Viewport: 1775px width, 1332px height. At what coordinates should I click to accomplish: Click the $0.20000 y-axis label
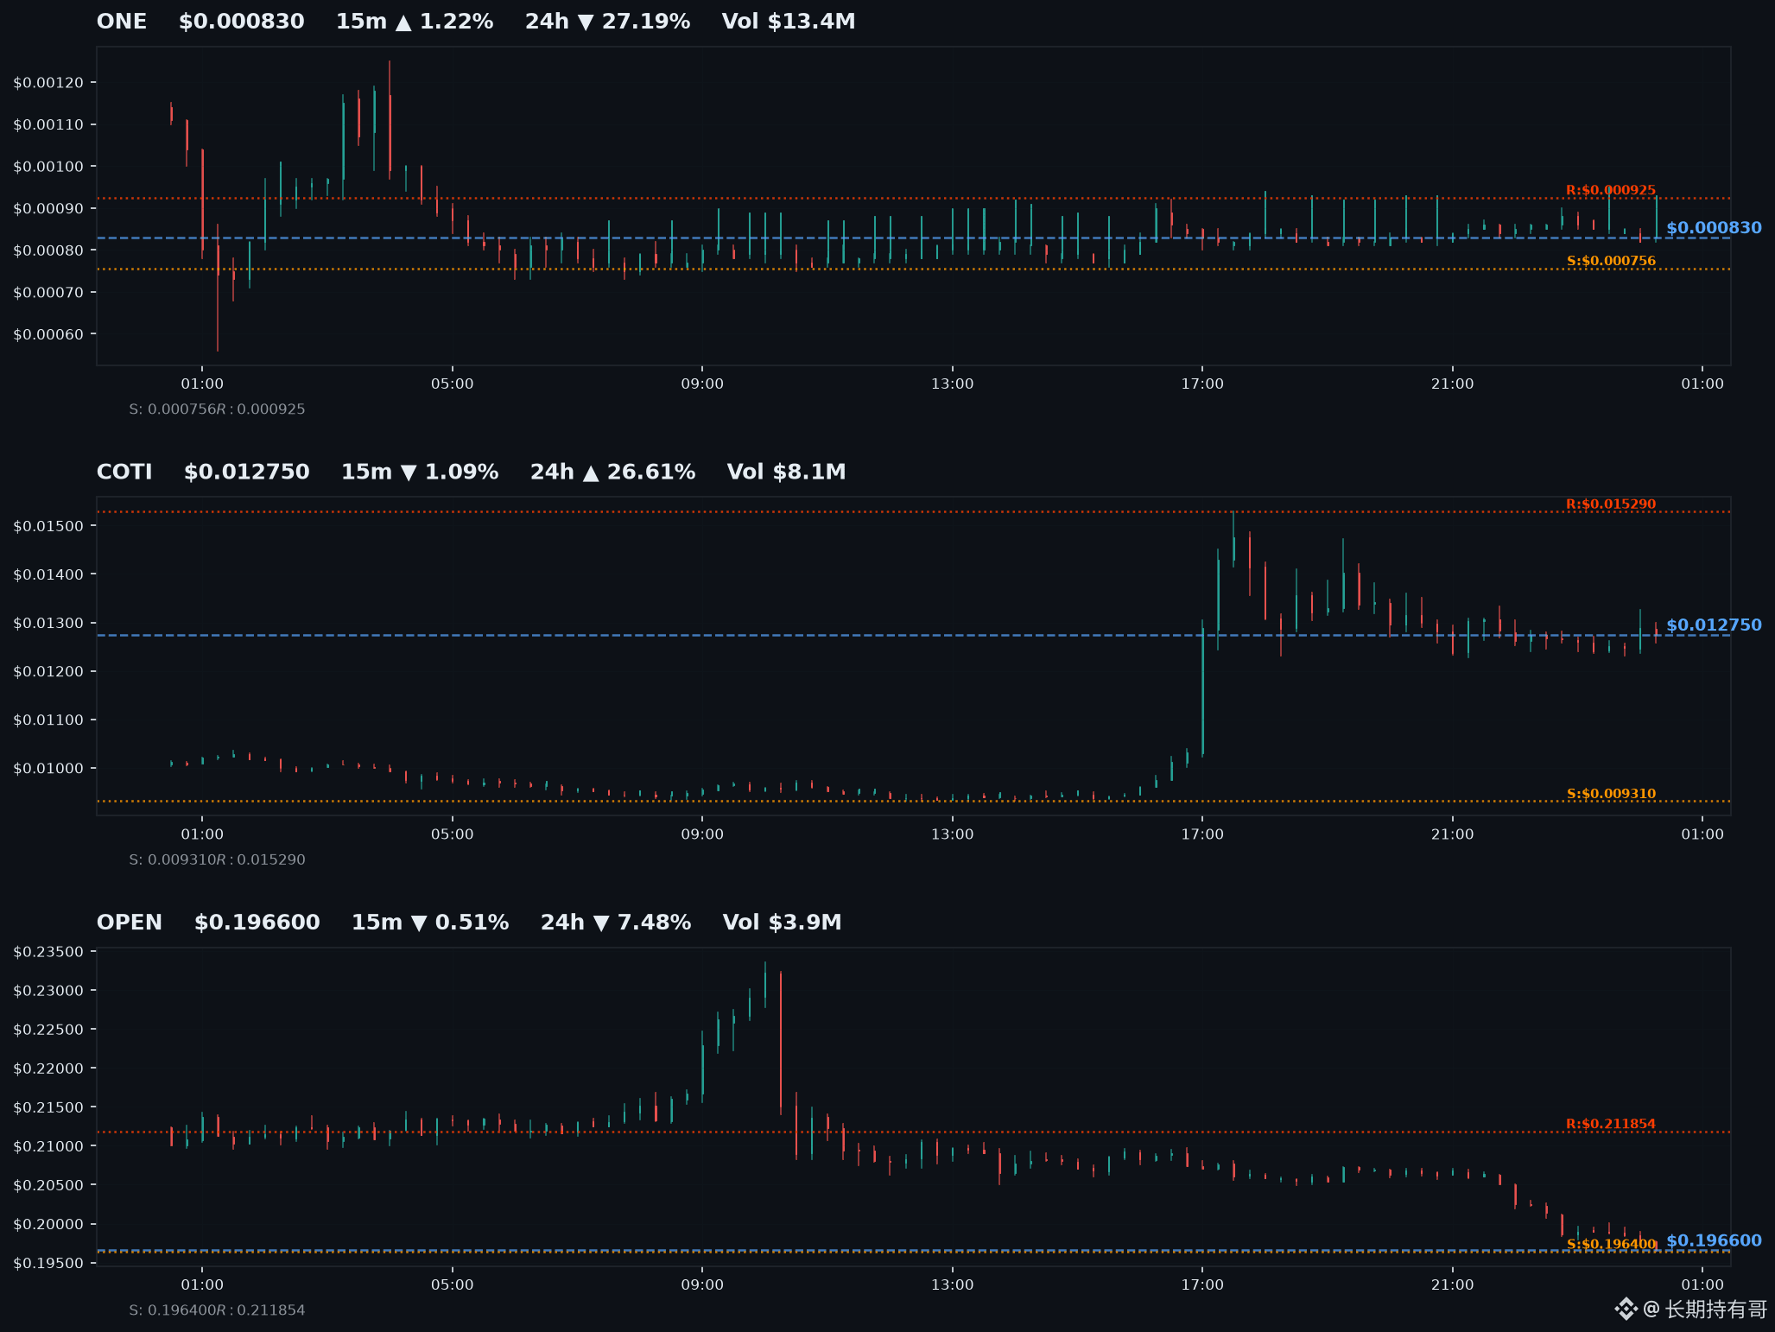(48, 1225)
